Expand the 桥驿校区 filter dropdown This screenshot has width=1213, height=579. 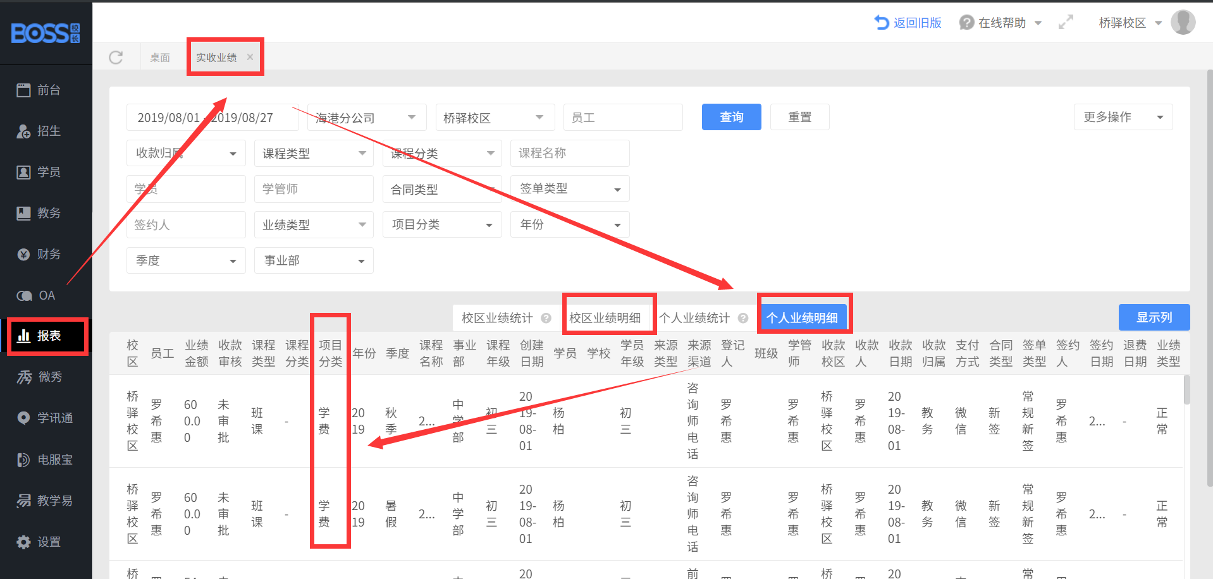pyautogui.click(x=495, y=118)
